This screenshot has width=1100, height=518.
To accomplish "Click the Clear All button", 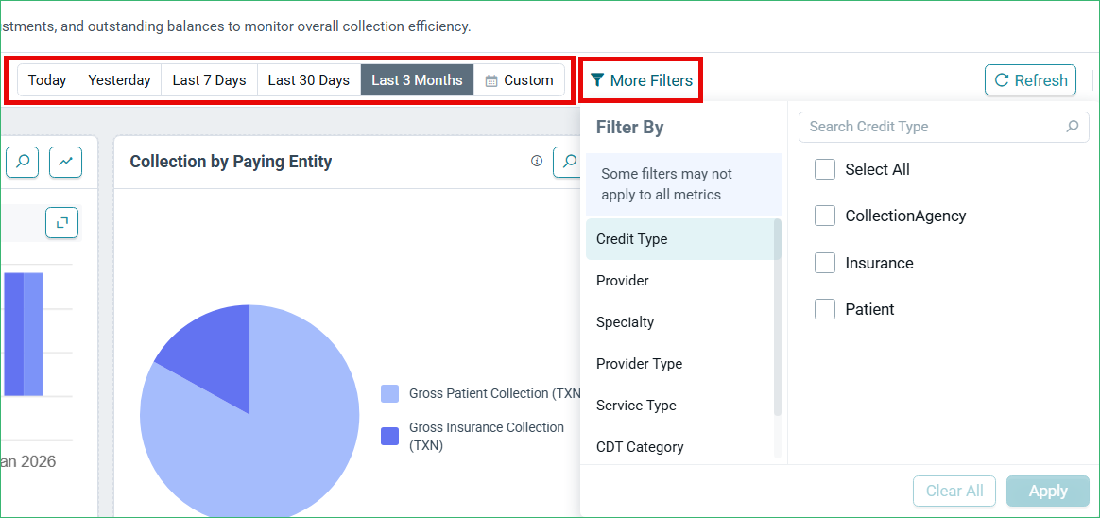I will (x=954, y=491).
